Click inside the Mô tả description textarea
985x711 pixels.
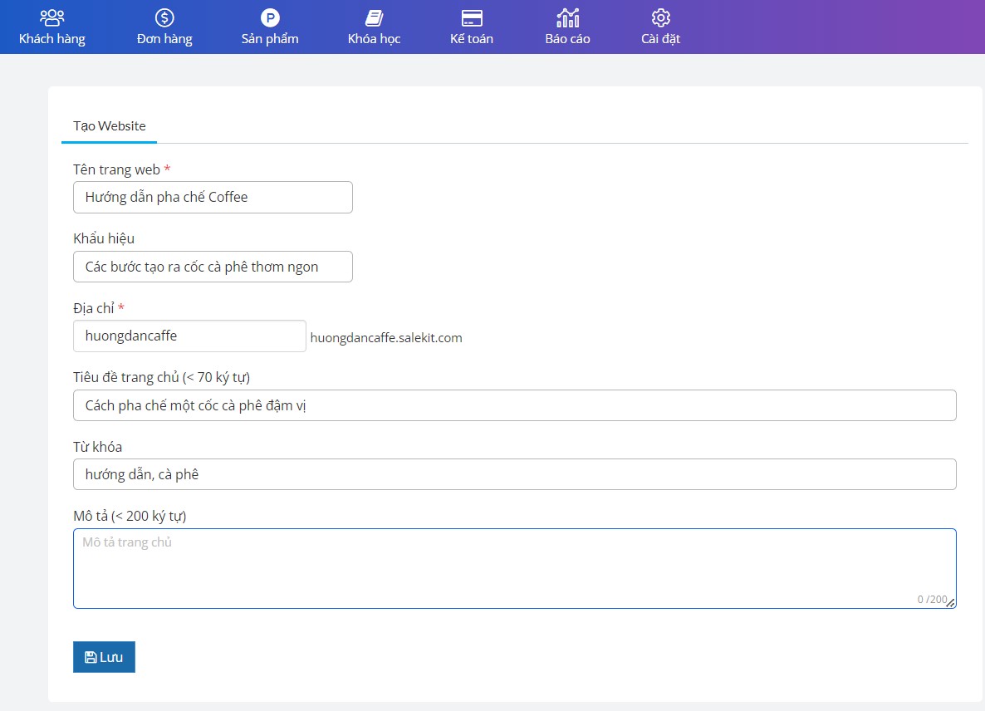click(514, 568)
